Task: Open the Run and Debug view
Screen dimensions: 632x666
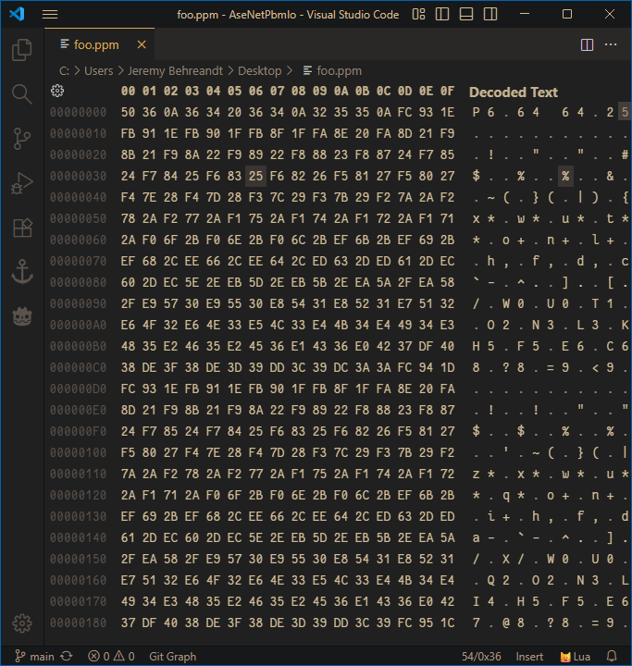Action: [x=22, y=182]
